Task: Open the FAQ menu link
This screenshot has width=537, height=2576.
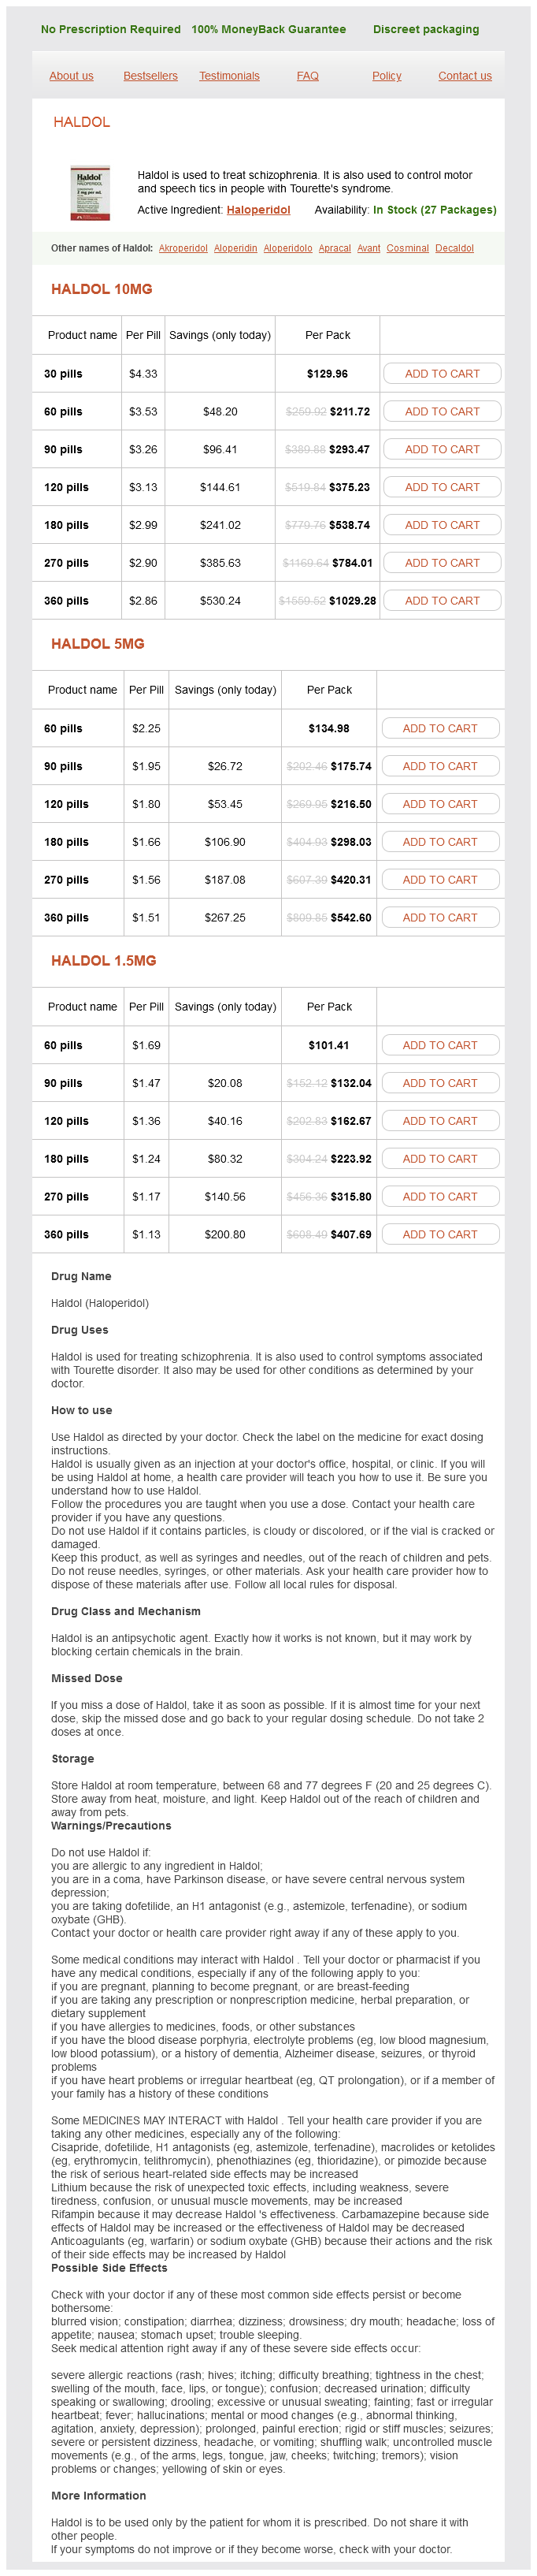Action: pos(307,76)
